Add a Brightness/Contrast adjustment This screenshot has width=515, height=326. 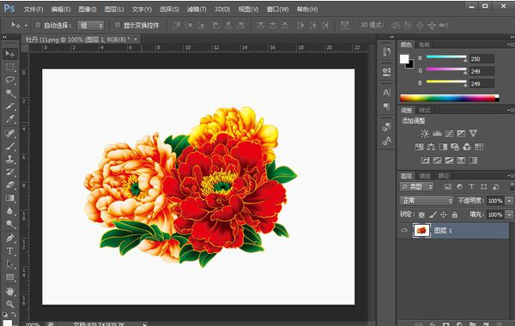point(425,133)
